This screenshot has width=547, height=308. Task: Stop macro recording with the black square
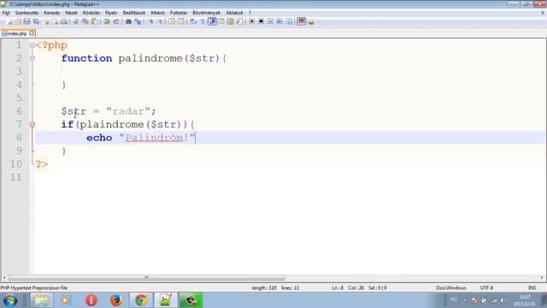tap(261, 21)
